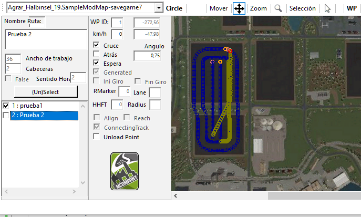
Task: Toggle the False checkbox
Action: pos(8,79)
